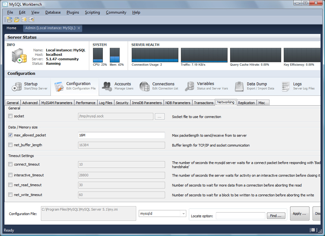Open the Connections edit list icon
The image size is (325, 236).
(144, 86)
